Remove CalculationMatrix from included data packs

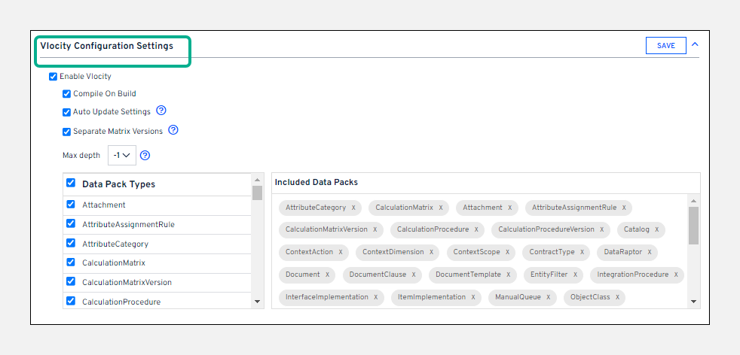(x=441, y=208)
